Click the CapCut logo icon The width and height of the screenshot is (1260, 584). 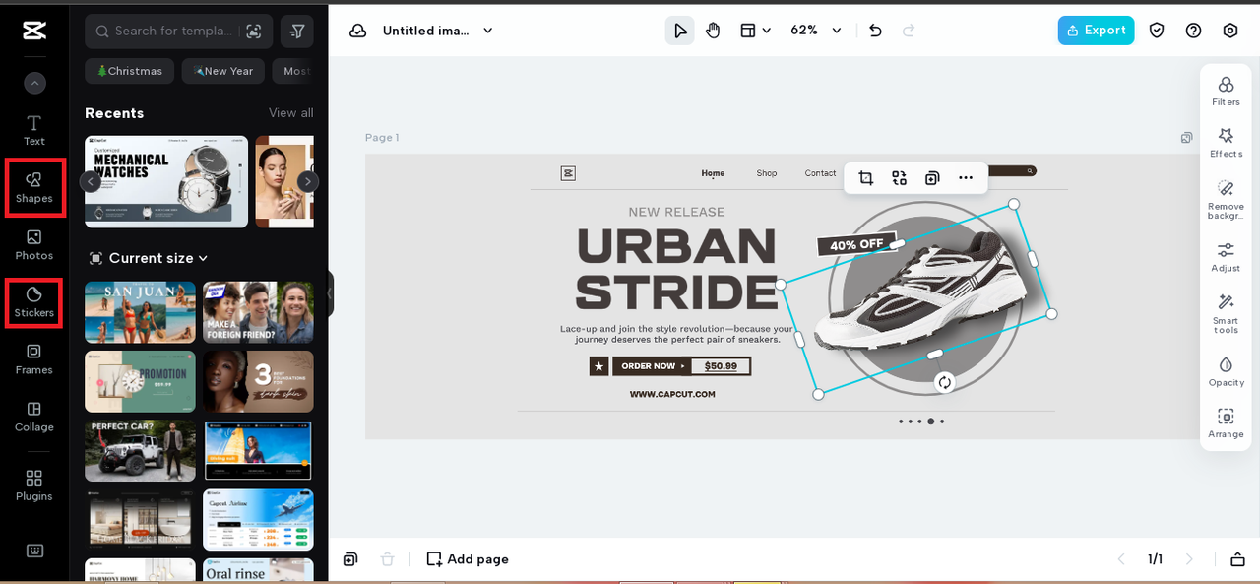(34, 31)
